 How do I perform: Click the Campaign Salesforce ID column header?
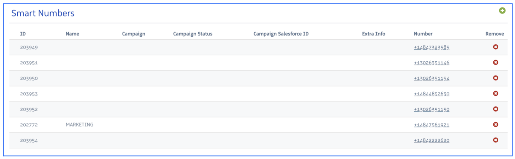pos(281,34)
